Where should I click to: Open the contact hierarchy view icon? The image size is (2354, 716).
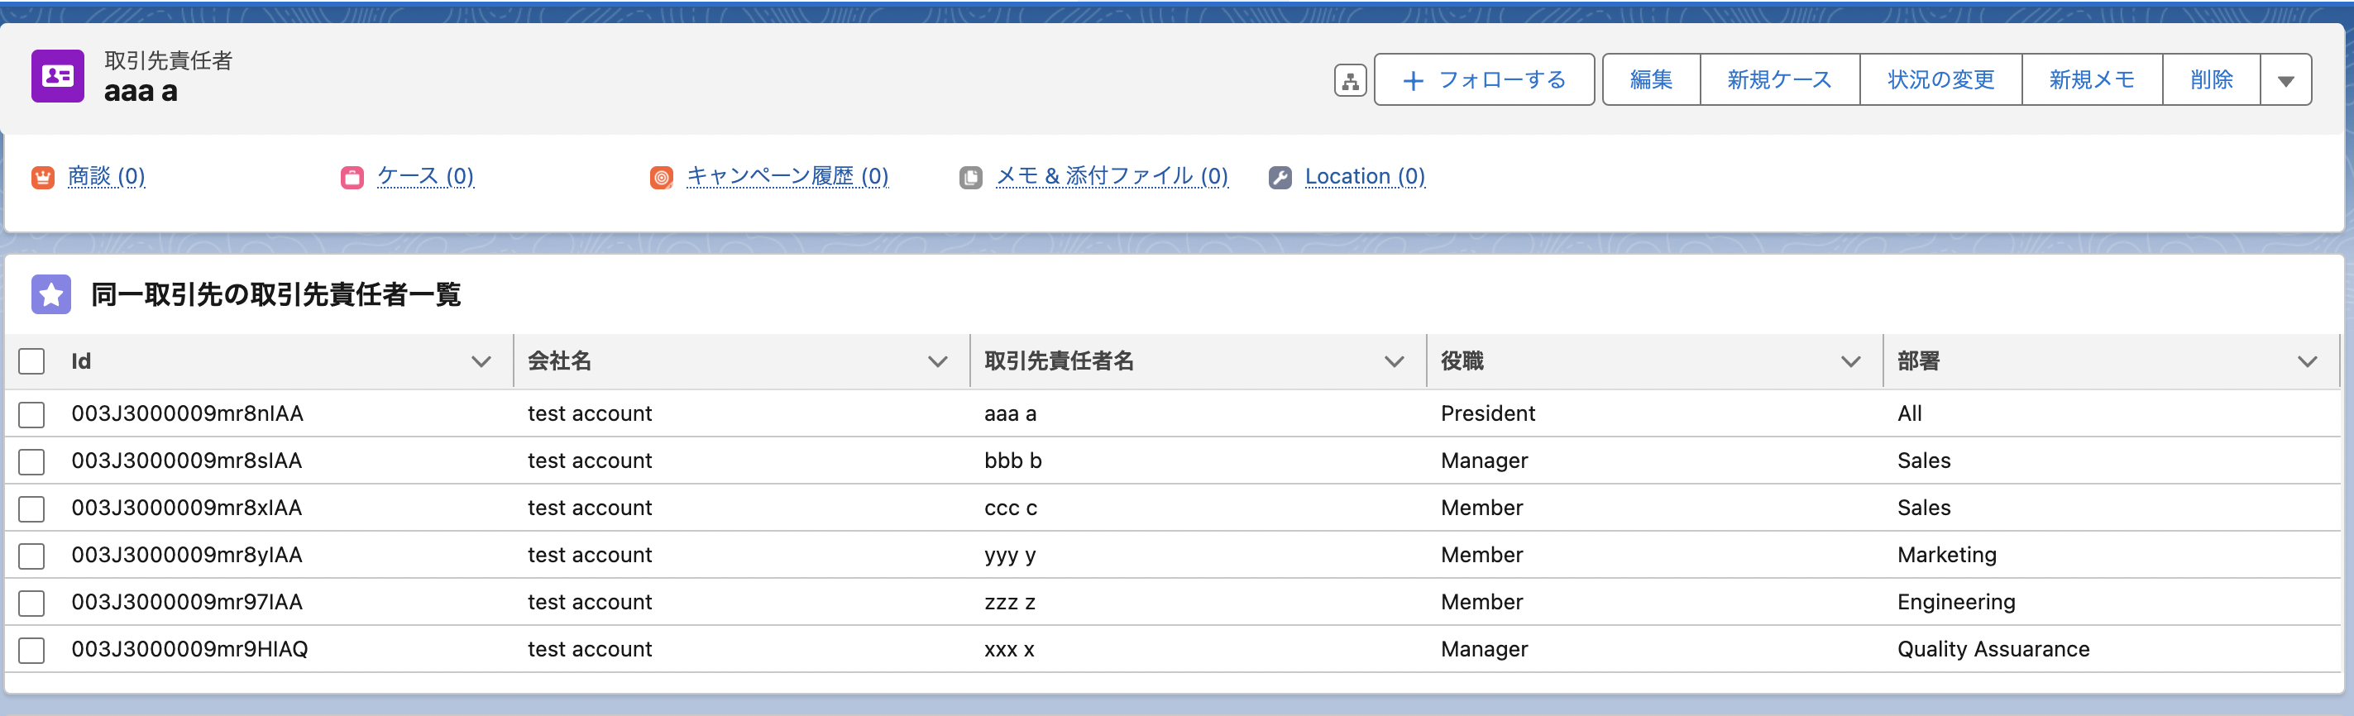coord(1350,80)
